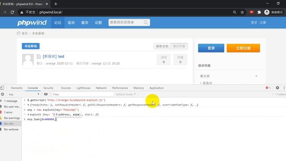Image resolution: width=286 pixels, height=161 pixels.
Task: Select the 论坛 navigation tab
Action: [x=58, y=23]
